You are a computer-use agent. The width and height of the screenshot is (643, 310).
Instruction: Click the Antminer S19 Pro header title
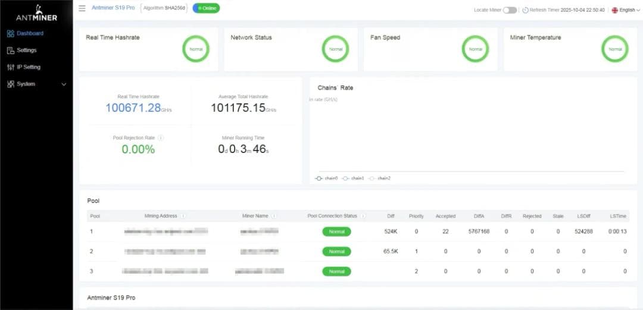(113, 8)
